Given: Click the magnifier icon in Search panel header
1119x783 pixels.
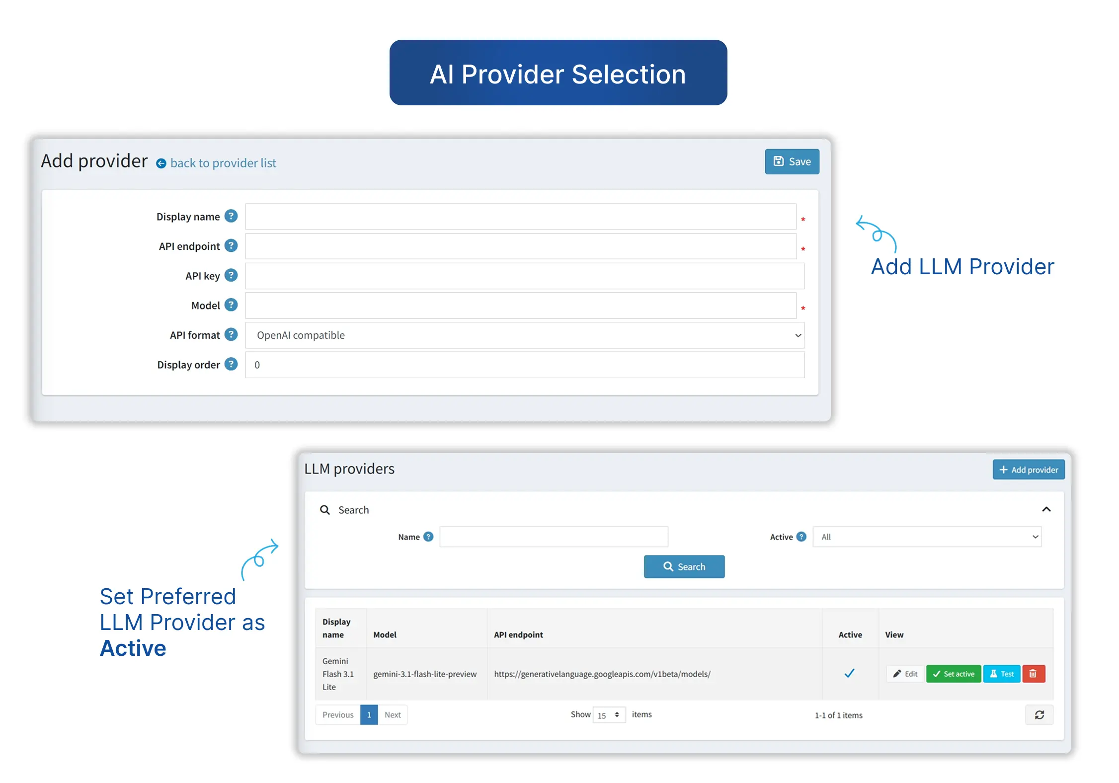Looking at the screenshot, I should tap(324, 510).
